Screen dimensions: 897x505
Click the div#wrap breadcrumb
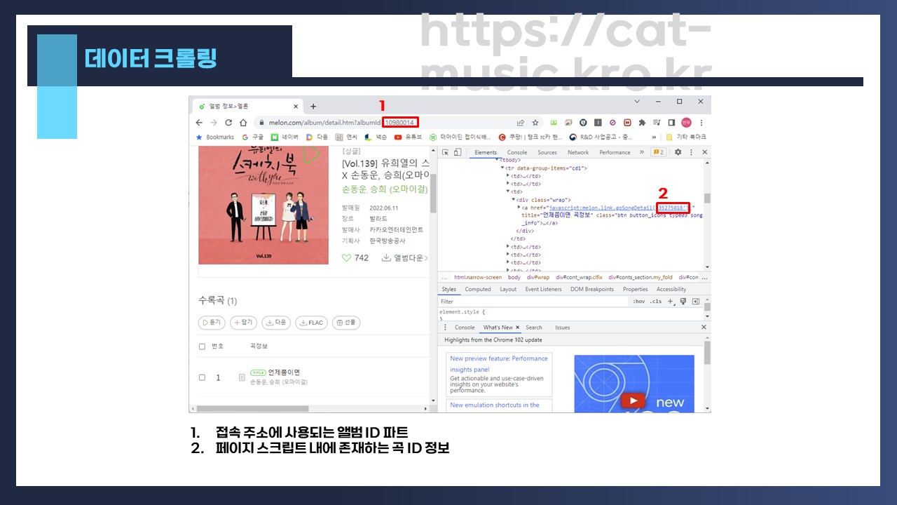(x=539, y=277)
